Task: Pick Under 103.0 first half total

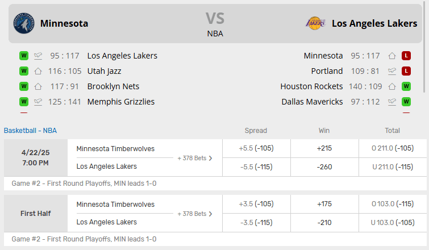Action: click(x=393, y=222)
